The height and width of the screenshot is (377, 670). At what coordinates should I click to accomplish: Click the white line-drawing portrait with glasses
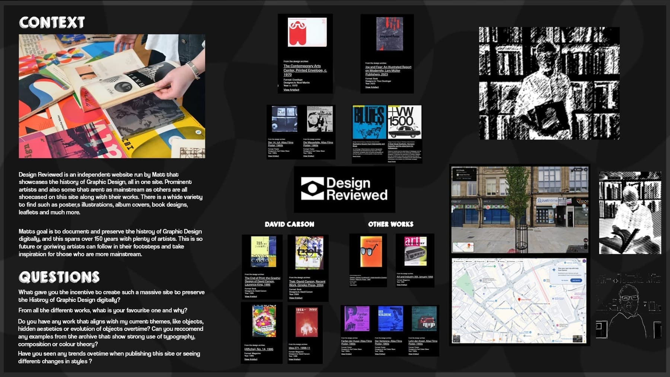[x=629, y=306]
